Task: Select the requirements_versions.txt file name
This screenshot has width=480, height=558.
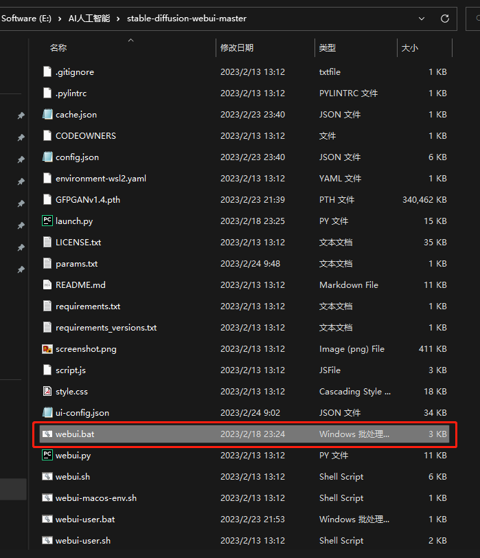Action: click(106, 327)
